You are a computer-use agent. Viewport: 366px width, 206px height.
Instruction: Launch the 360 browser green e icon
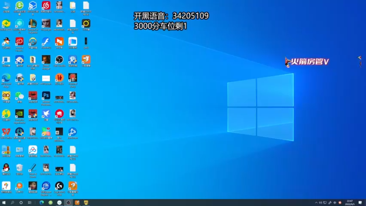(x=19, y=5)
